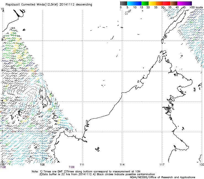This screenshot has width=204, height=179.
Task: Click the '40' label under the color scale
Action: click(x=177, y=7)
